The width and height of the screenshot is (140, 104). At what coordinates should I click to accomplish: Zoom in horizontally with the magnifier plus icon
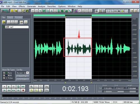31,87
